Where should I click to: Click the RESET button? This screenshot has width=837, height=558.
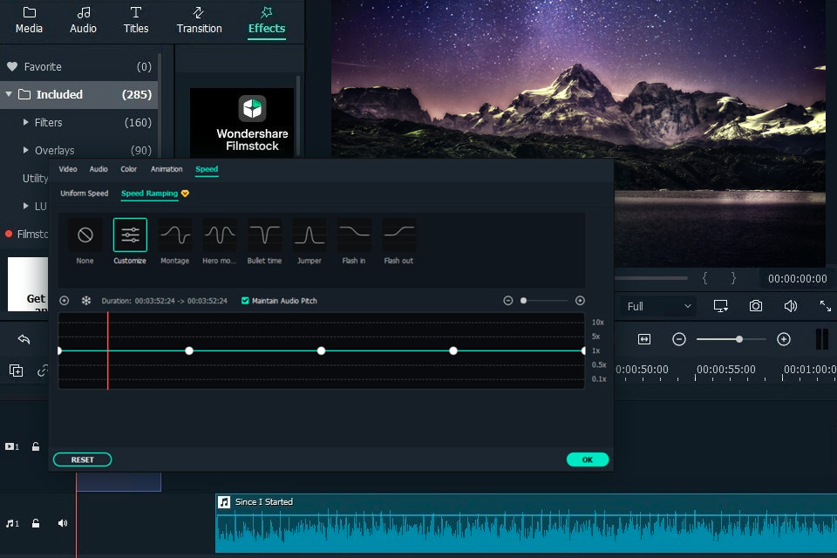click(82, 459)
